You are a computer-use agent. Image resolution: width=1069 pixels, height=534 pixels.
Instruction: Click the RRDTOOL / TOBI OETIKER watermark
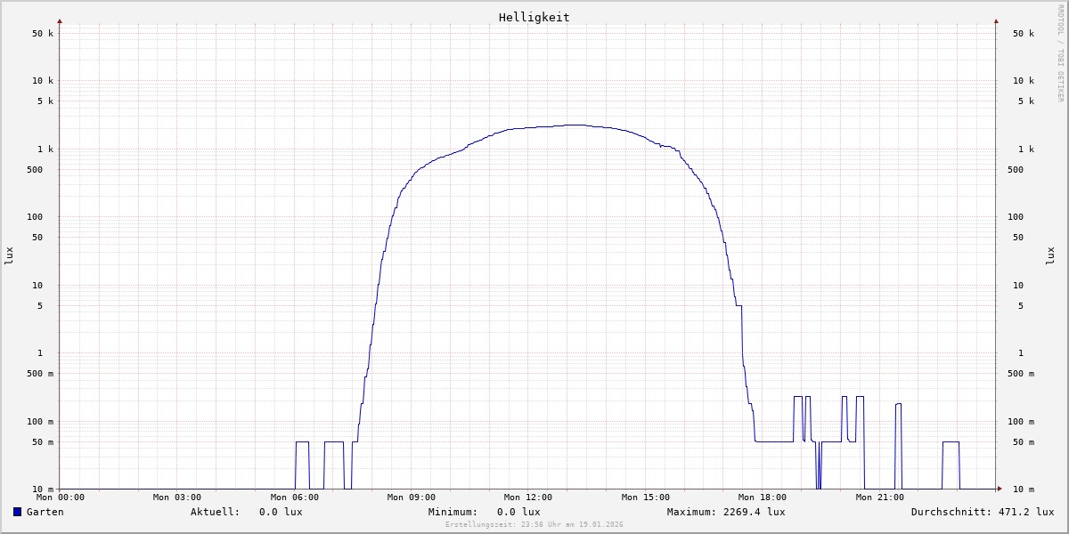tap(1060, 53)
